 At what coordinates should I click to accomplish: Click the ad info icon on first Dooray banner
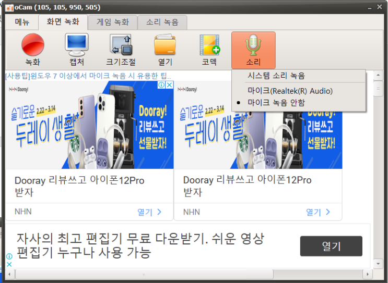coord(161,85)
